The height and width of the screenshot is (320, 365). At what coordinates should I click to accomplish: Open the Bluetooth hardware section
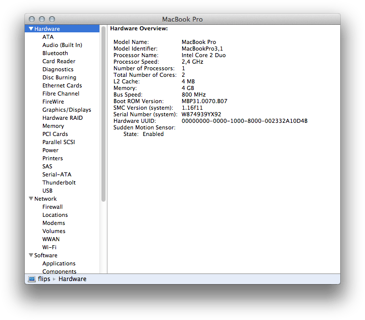(55, 53)
